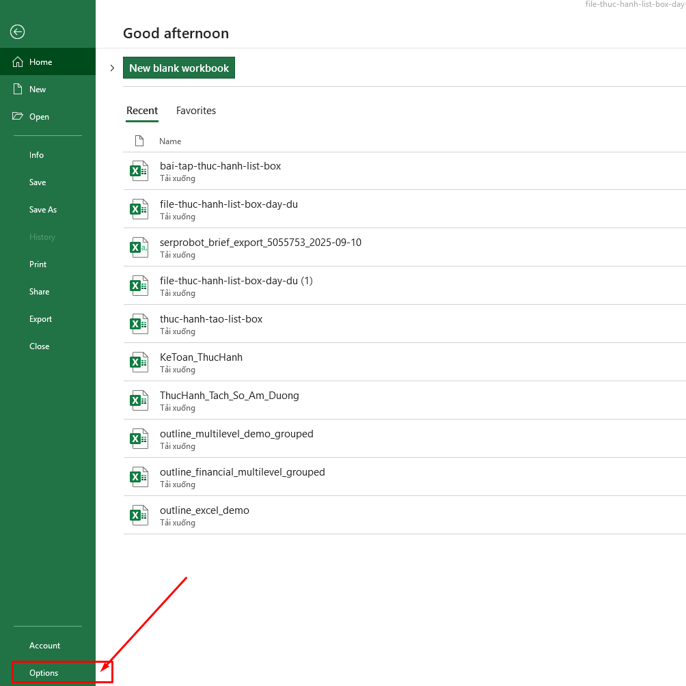The image size is (686, 686).
Task: Click the Excel icon beside KeToan_ThucHanh
Action: coord(139,361)
